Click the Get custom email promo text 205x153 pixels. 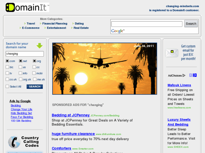[188, 52]
